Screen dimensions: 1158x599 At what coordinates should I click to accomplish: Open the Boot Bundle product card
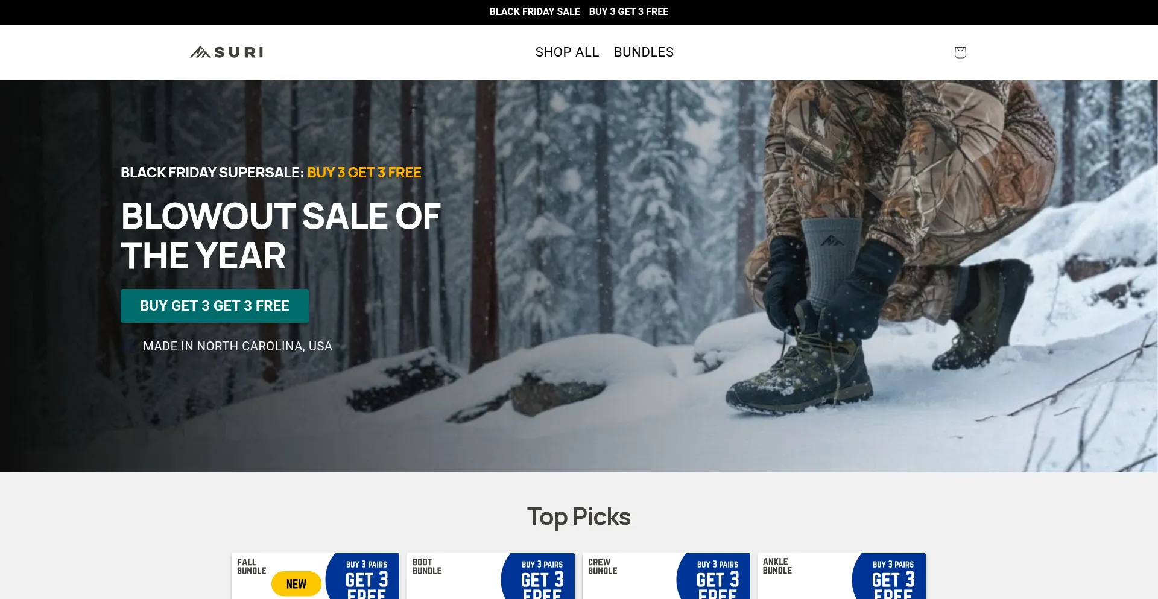click(x=491, y=576)
